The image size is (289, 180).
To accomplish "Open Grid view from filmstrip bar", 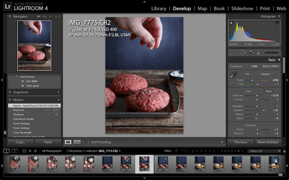I will click(x=24, y=151).
